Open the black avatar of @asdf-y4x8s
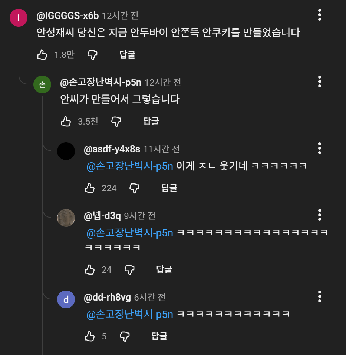This screenshot has width=346, height=355. (66, 151)
